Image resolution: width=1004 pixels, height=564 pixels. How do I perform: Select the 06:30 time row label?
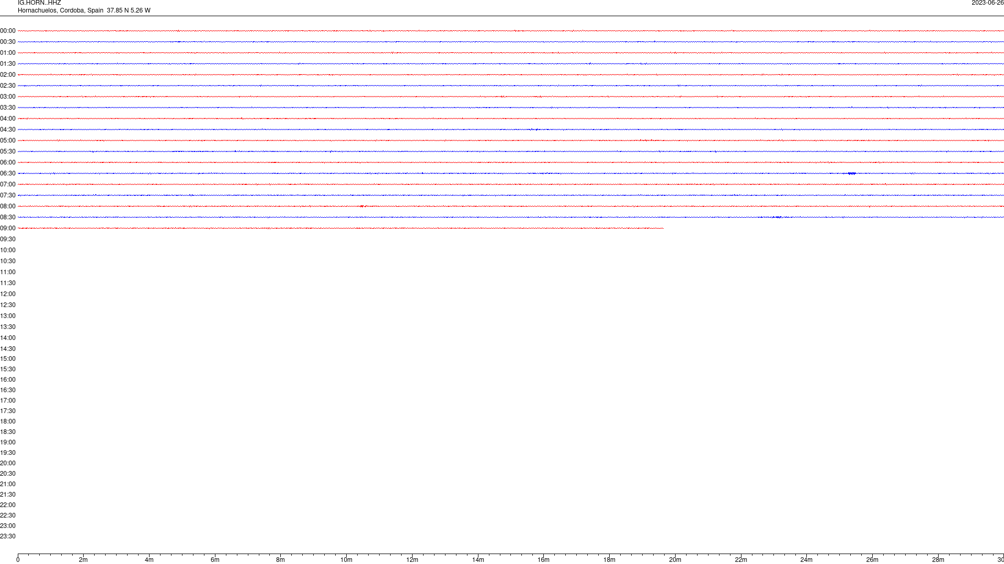[8, 173]
